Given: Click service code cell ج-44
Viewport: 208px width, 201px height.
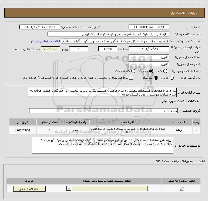Looking at the screenshot, I should (179, 130).
